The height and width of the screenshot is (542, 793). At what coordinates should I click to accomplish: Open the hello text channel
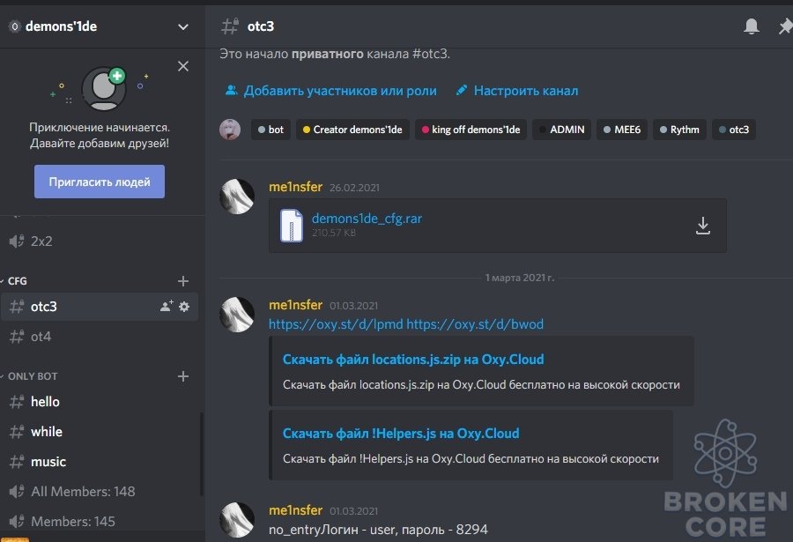[100, 401]
